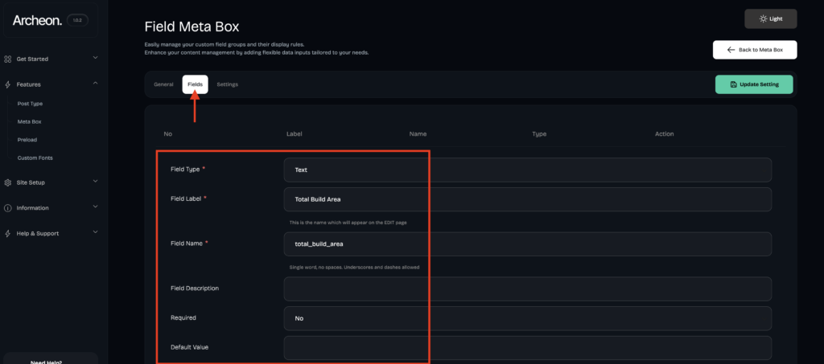Click into the Field Label input
The height and width of the screenshot is (364, 824).
[x=528, y=199]
